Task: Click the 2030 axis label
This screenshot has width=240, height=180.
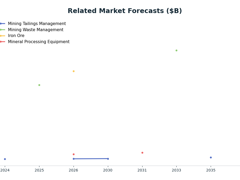Action: pos(108,170)
